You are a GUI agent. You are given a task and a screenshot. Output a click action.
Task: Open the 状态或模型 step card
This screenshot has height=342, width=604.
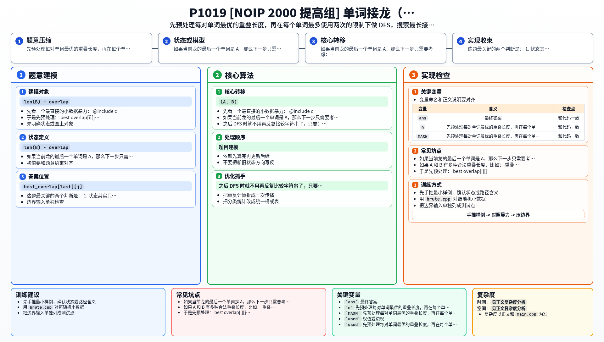tap(228, 48)
